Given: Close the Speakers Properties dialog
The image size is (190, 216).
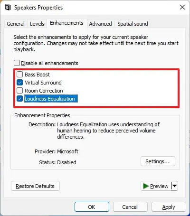Looking at the screenshot, I should click(182, 7).
